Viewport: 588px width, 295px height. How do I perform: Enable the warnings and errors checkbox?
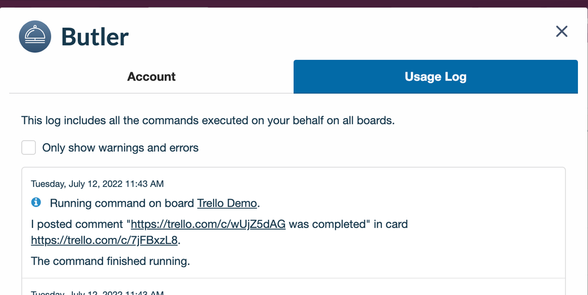(x=28, y=147)
